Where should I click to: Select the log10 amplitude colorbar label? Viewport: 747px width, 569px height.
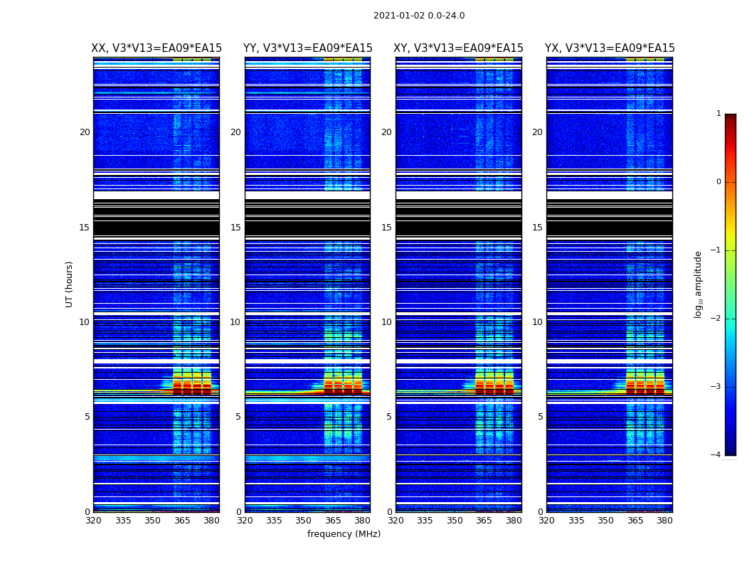[699, 284]
